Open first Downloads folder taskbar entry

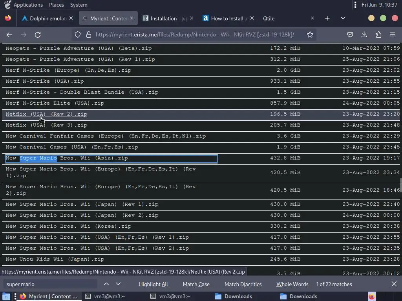click(234, 296)
